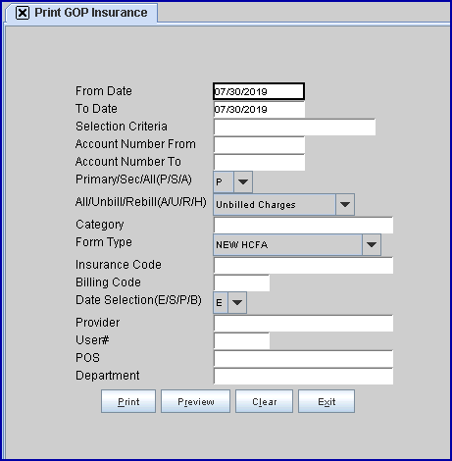The height and width of the screenshot is (461, 452).
Task: Click the Account Number From field
Action: tap(259, 144)
